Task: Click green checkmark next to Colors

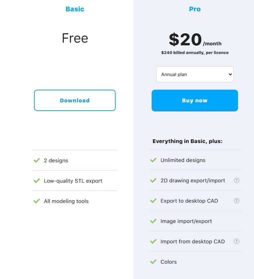Action: [x=153, y=262]
